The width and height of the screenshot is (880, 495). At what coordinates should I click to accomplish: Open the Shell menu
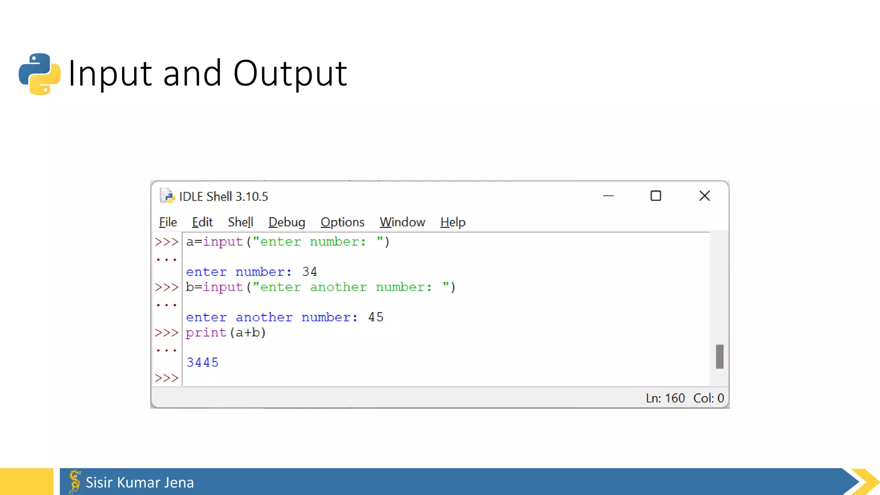pyautogui.click(x=240, y=222)
